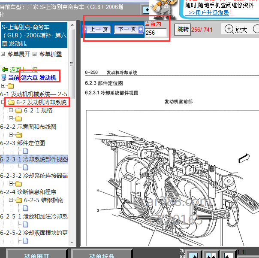The width and height of the screenshot is (259, 258).
Task: Click the document icon above 6-2-3-2 冷却系统连接器端
Action: point(26,167)
